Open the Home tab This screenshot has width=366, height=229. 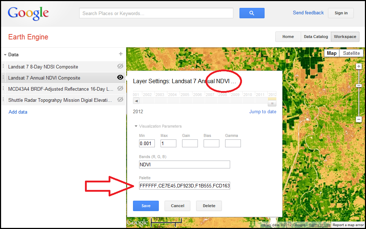coord(288,37)
